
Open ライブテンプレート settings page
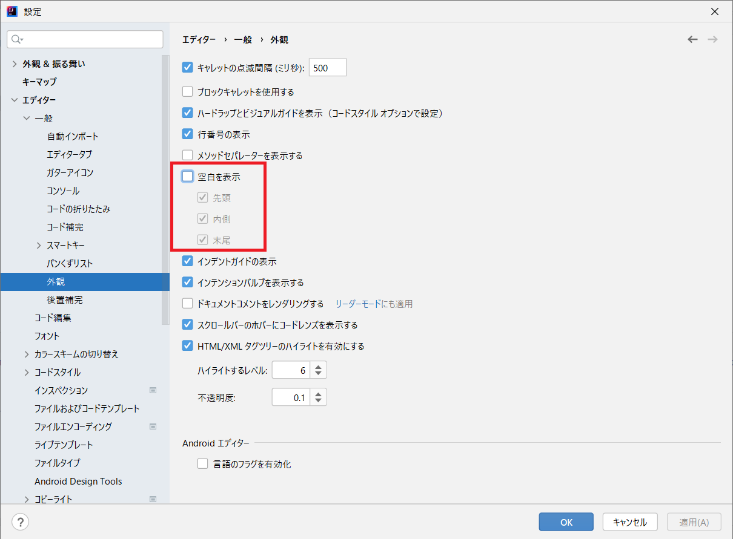coord(64,445)
